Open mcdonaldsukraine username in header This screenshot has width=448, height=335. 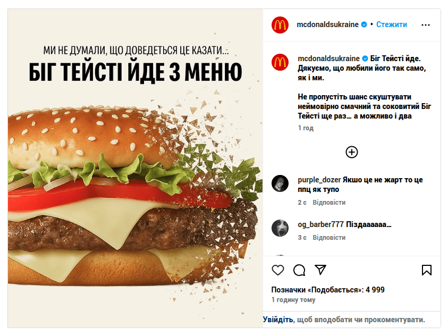point(327,24)
